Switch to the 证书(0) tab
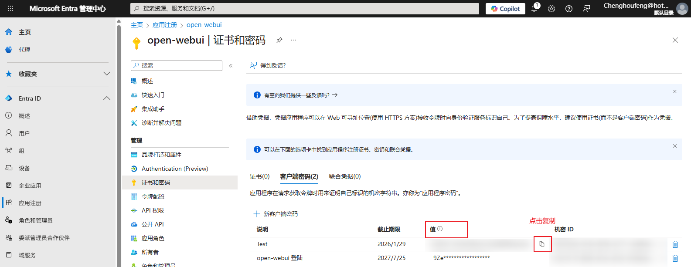This screenshot has height=267, width=691. pyautogui.click(x=259, y=176)
